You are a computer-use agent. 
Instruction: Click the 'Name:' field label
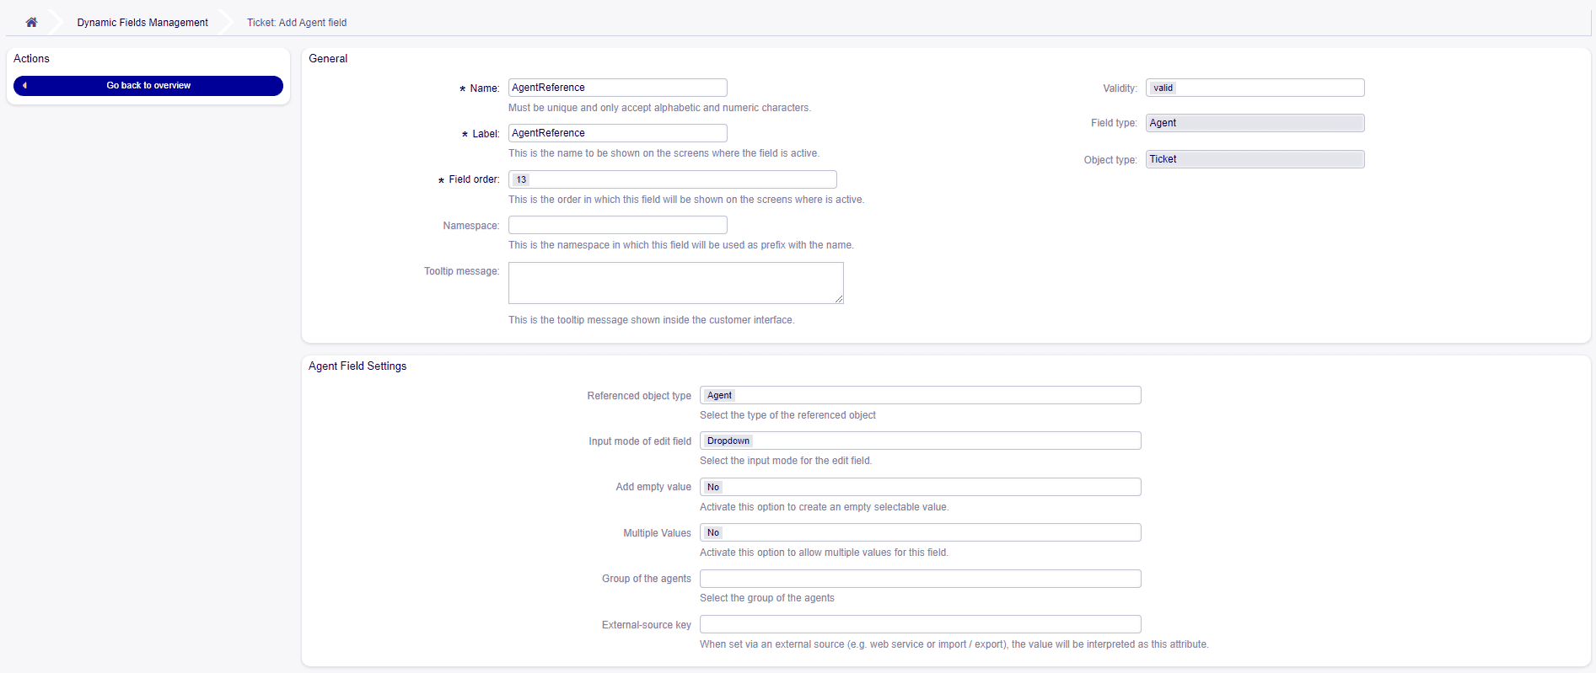click(484, 88)
